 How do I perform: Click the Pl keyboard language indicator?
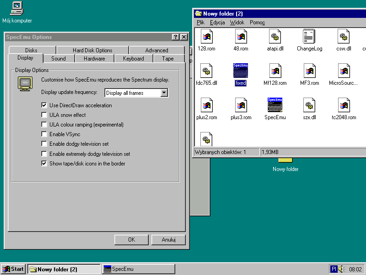(334, 269)
